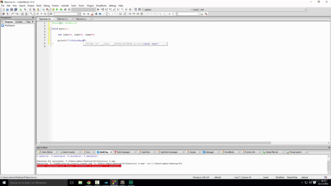Open the Build menu
Screen dimensions: 331x186
click(39, 6)
